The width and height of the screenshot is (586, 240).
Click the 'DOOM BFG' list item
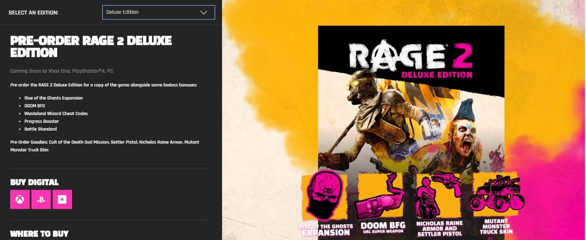coord(36,106)
